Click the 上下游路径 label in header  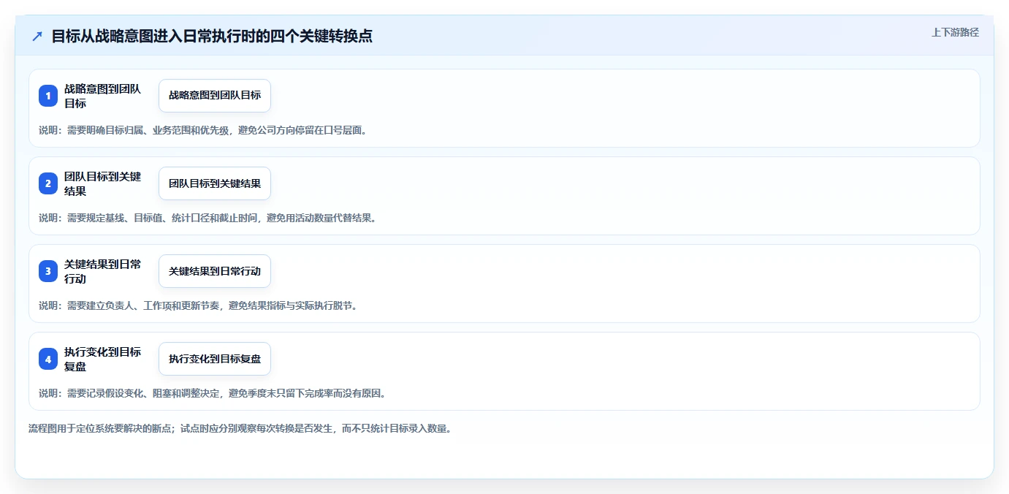click(955, 32)
